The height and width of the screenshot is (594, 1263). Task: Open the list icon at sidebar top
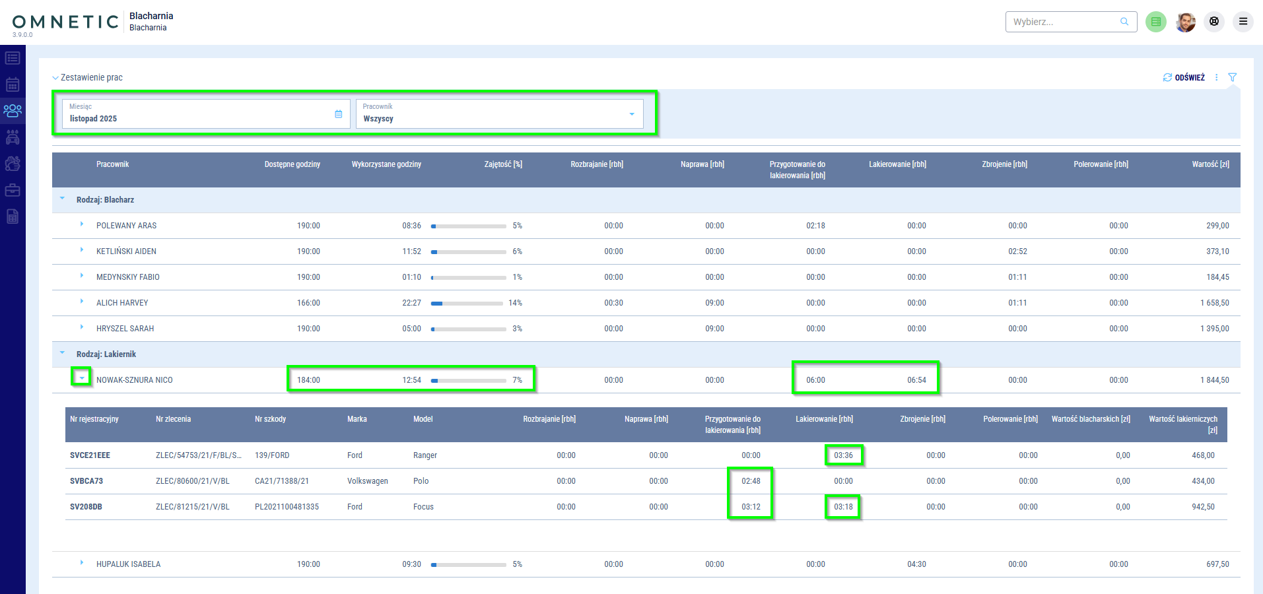click(13, 58)
